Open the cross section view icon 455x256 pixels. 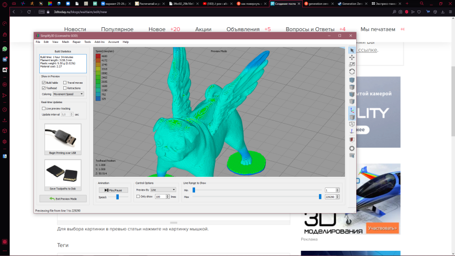[351, 140]
